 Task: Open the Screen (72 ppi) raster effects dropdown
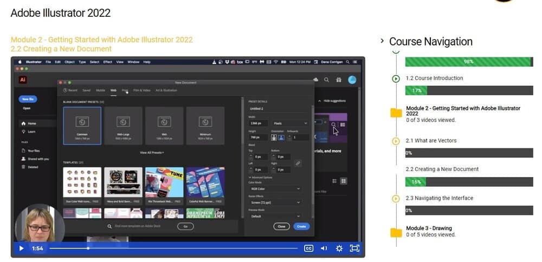pos(275,202)
